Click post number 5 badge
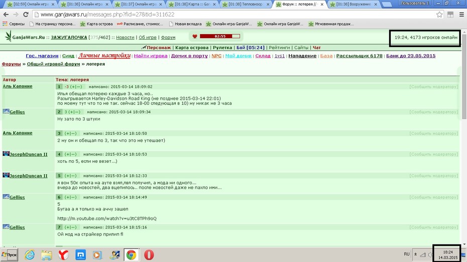Image resolution: width=467 pixels, height=262 pixels. [x=59, y=176]
